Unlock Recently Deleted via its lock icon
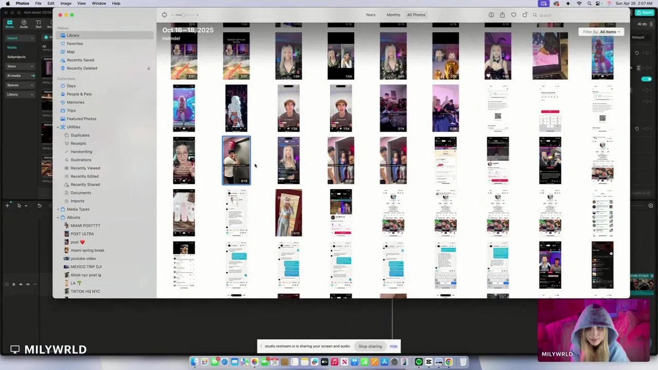The height and width of the screenshot is (370, 658). coord(149,68)
